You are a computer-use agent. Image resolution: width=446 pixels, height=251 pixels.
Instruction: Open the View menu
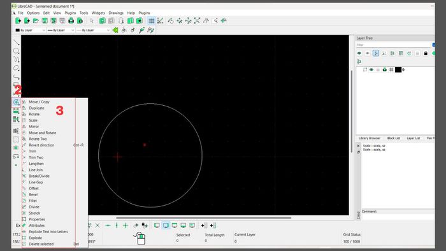57,13
